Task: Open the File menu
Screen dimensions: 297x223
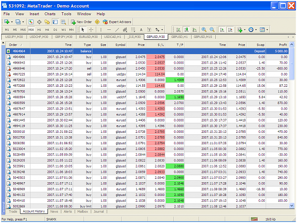Action: click(7, 14)
